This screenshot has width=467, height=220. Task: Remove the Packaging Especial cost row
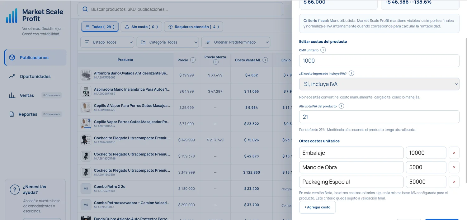(x=454, y=182)
